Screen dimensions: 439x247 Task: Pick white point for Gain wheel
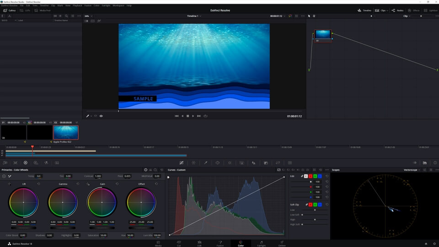pyautogui.click(x=88, y=184)
